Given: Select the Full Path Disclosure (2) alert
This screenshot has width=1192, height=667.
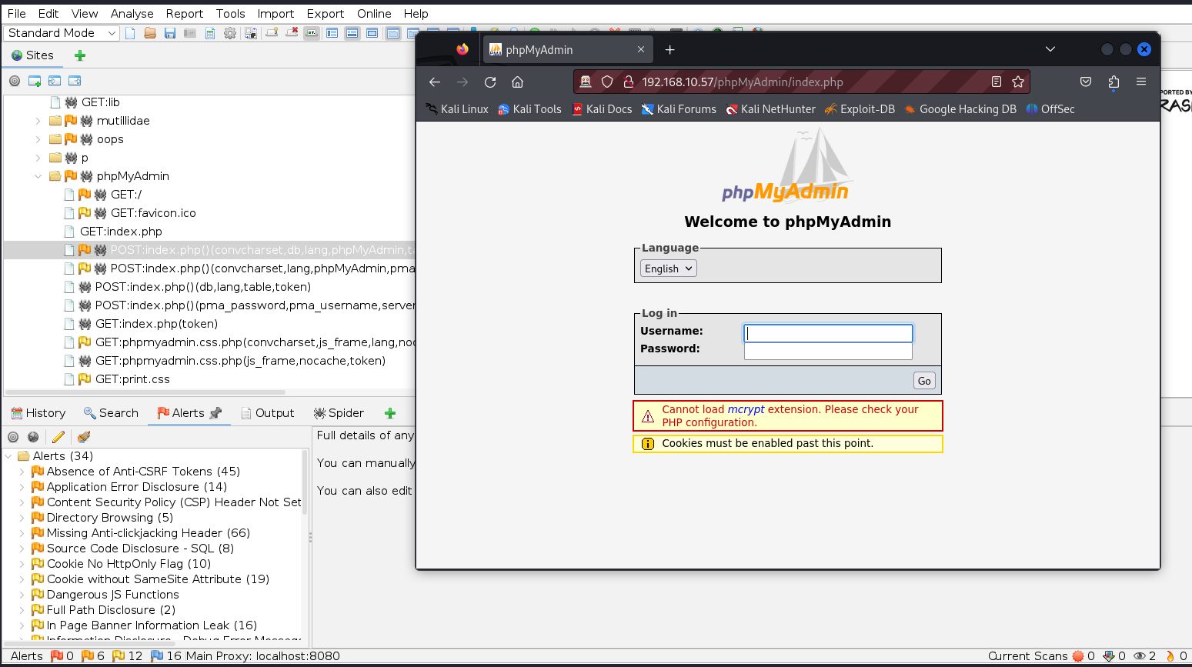Looking at the screenshot, I should click(x=111, y=610).
